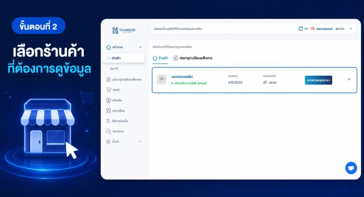Image resolution: width=364 pixels, height=197 pixels.
Task: Open the สินค้า menu label
Action: point(116,90)
